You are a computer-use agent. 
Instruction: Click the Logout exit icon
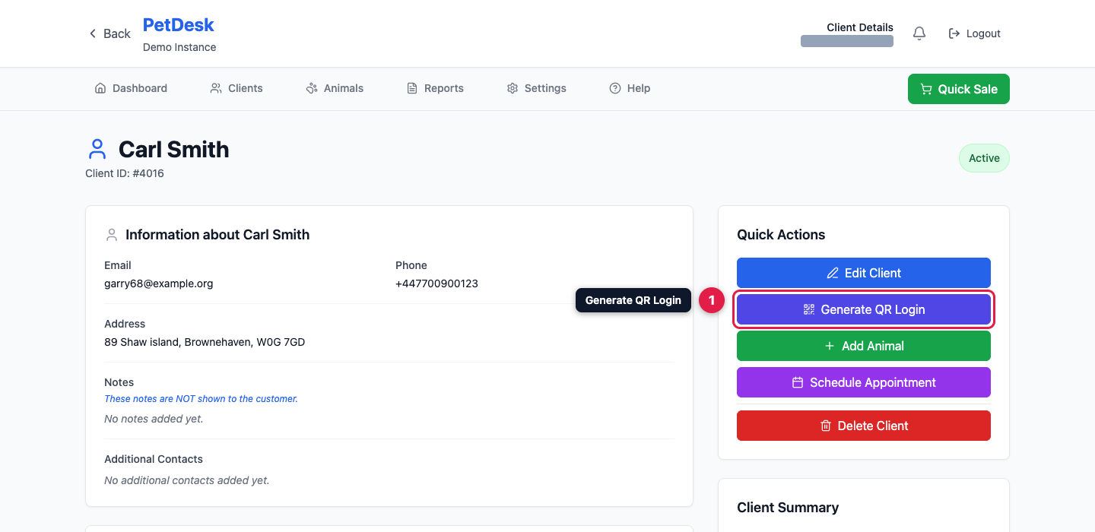coord(954,33)
